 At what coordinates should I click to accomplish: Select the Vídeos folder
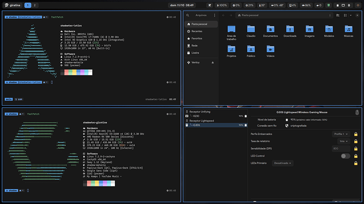(271, 51)
